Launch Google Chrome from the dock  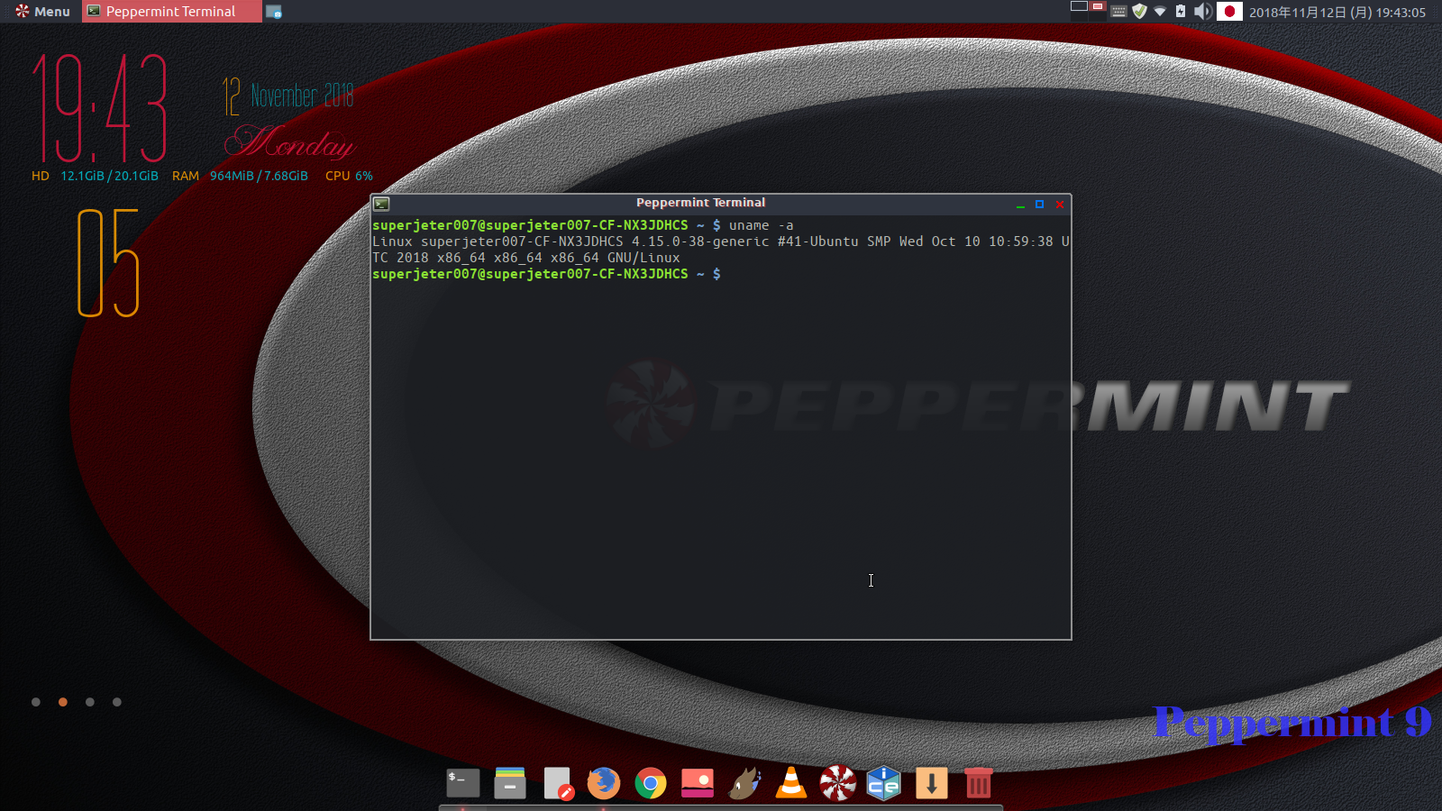[651, 783]
